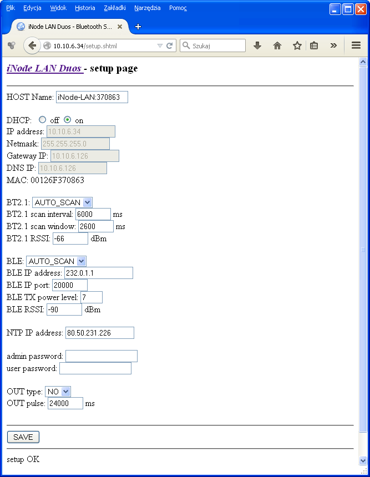Click the Szukaj search box
Image resolution: width=370 pixels, height=477 pixels.
point(212,45)
